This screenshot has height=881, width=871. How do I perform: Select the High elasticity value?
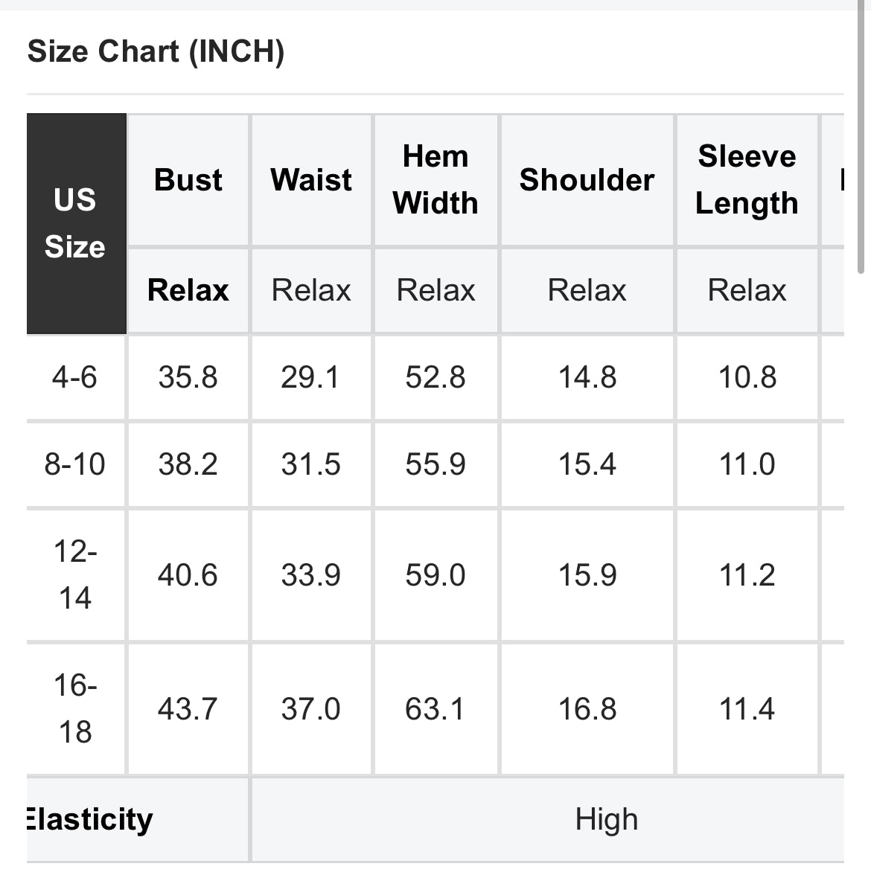tap(606, 820)
